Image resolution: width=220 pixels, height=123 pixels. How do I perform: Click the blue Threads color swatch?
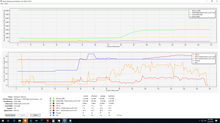(53, 113)
